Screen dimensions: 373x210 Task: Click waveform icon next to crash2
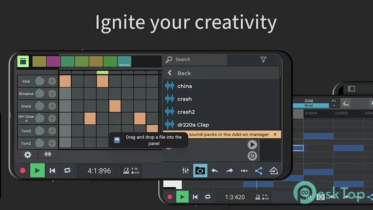click(x=170, y=112)
